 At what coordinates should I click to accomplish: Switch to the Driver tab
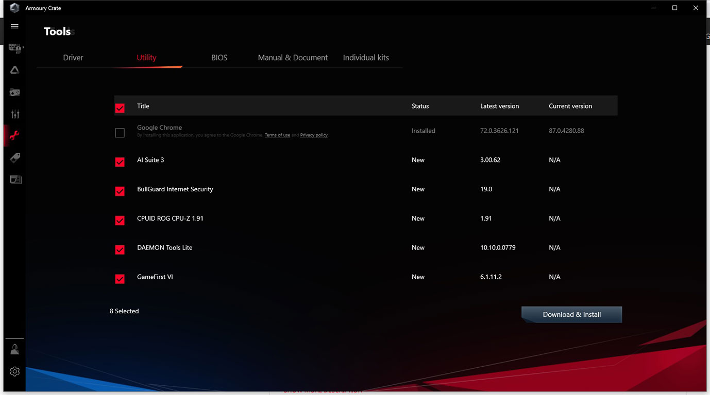click(x=73, y=58)
